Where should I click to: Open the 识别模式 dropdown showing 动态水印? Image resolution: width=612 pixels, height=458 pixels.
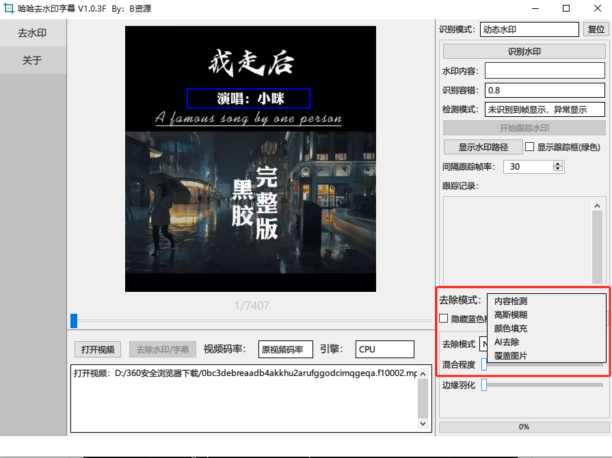tap(529, 29)
